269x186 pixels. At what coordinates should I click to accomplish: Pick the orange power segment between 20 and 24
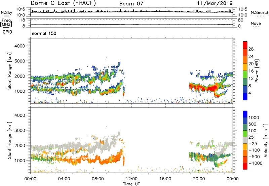[245, 60]
